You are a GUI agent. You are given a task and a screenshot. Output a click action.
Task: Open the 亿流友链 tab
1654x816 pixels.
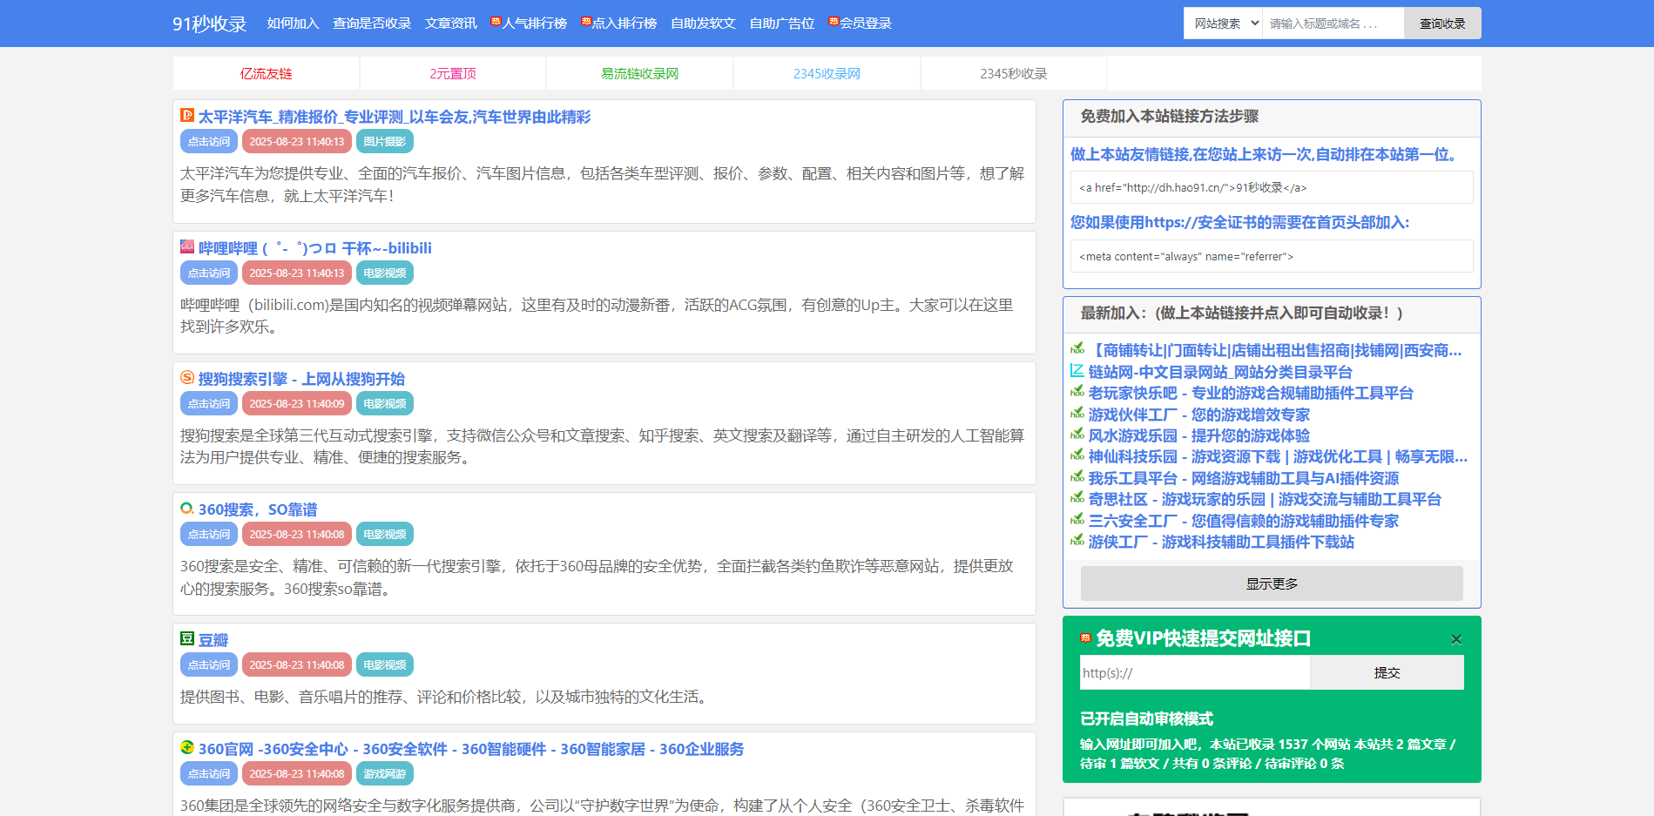pos(266,73)
